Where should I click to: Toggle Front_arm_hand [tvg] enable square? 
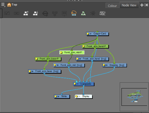pyautogui.click(x=77, y=59)
